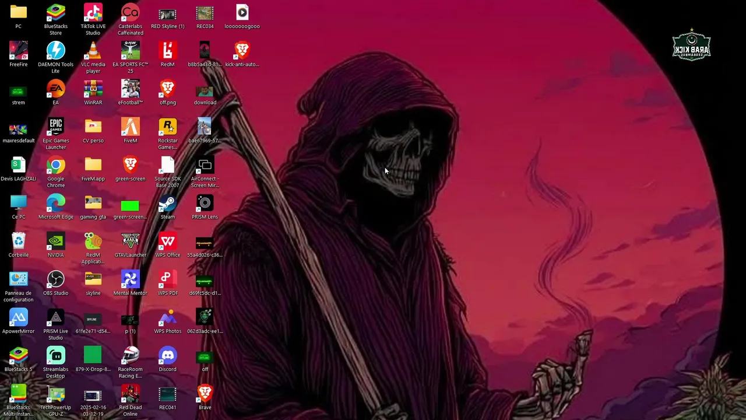Open Devis LAGHZALI spreadsheet file

coord(18,165)
